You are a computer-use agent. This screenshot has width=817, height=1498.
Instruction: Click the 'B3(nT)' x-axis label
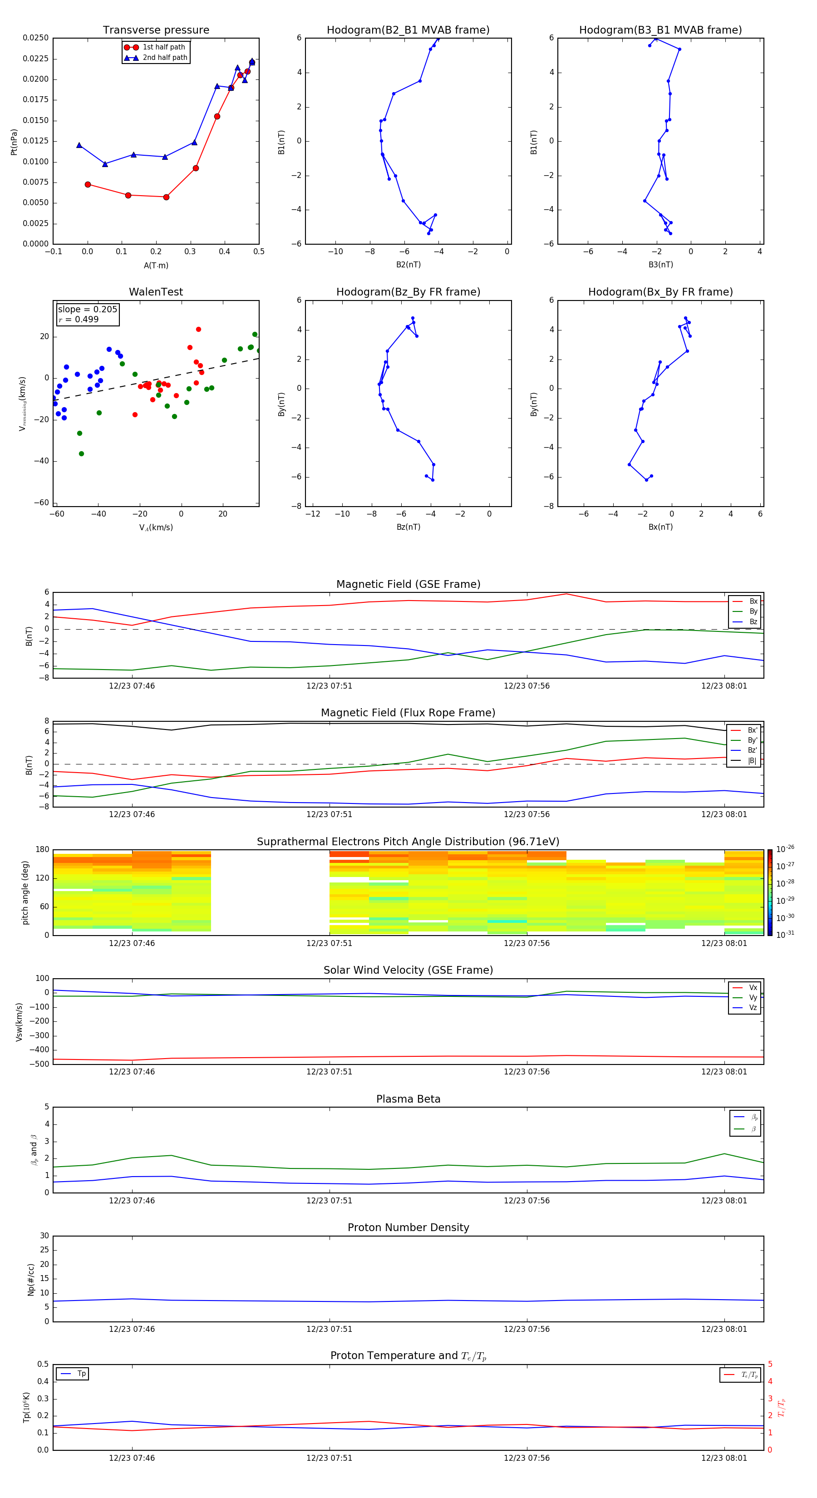point(660,265)
